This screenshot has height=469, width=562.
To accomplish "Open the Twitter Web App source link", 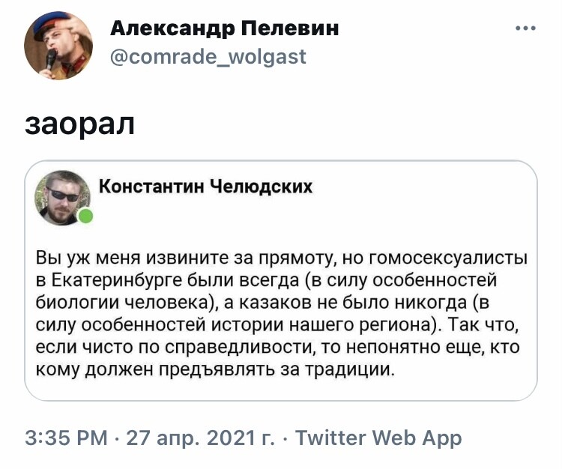I will click(x=379, y=438).
